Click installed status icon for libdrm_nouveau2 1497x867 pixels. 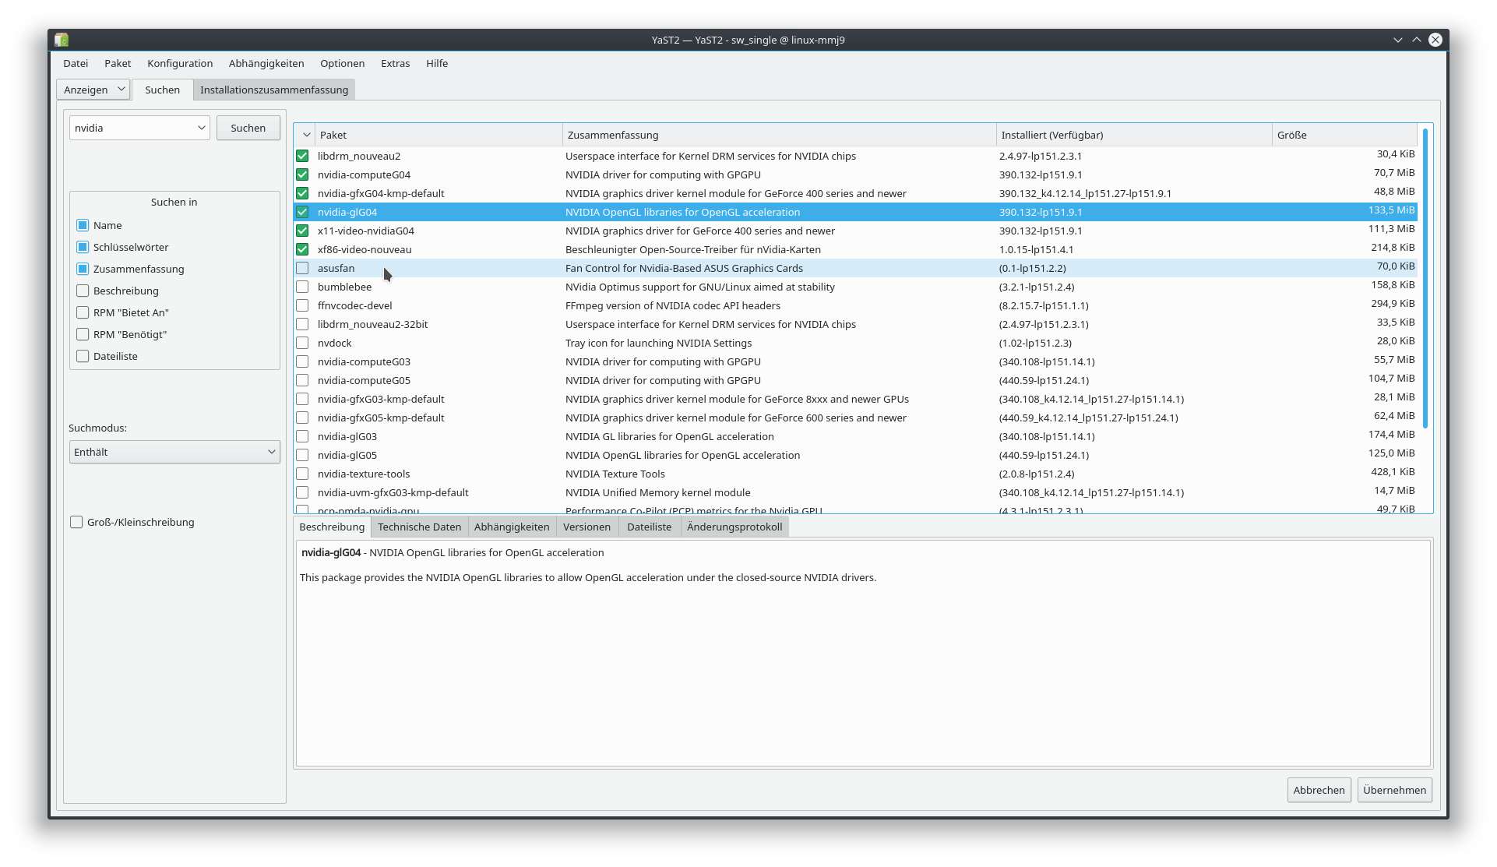(x=302, y=156)
